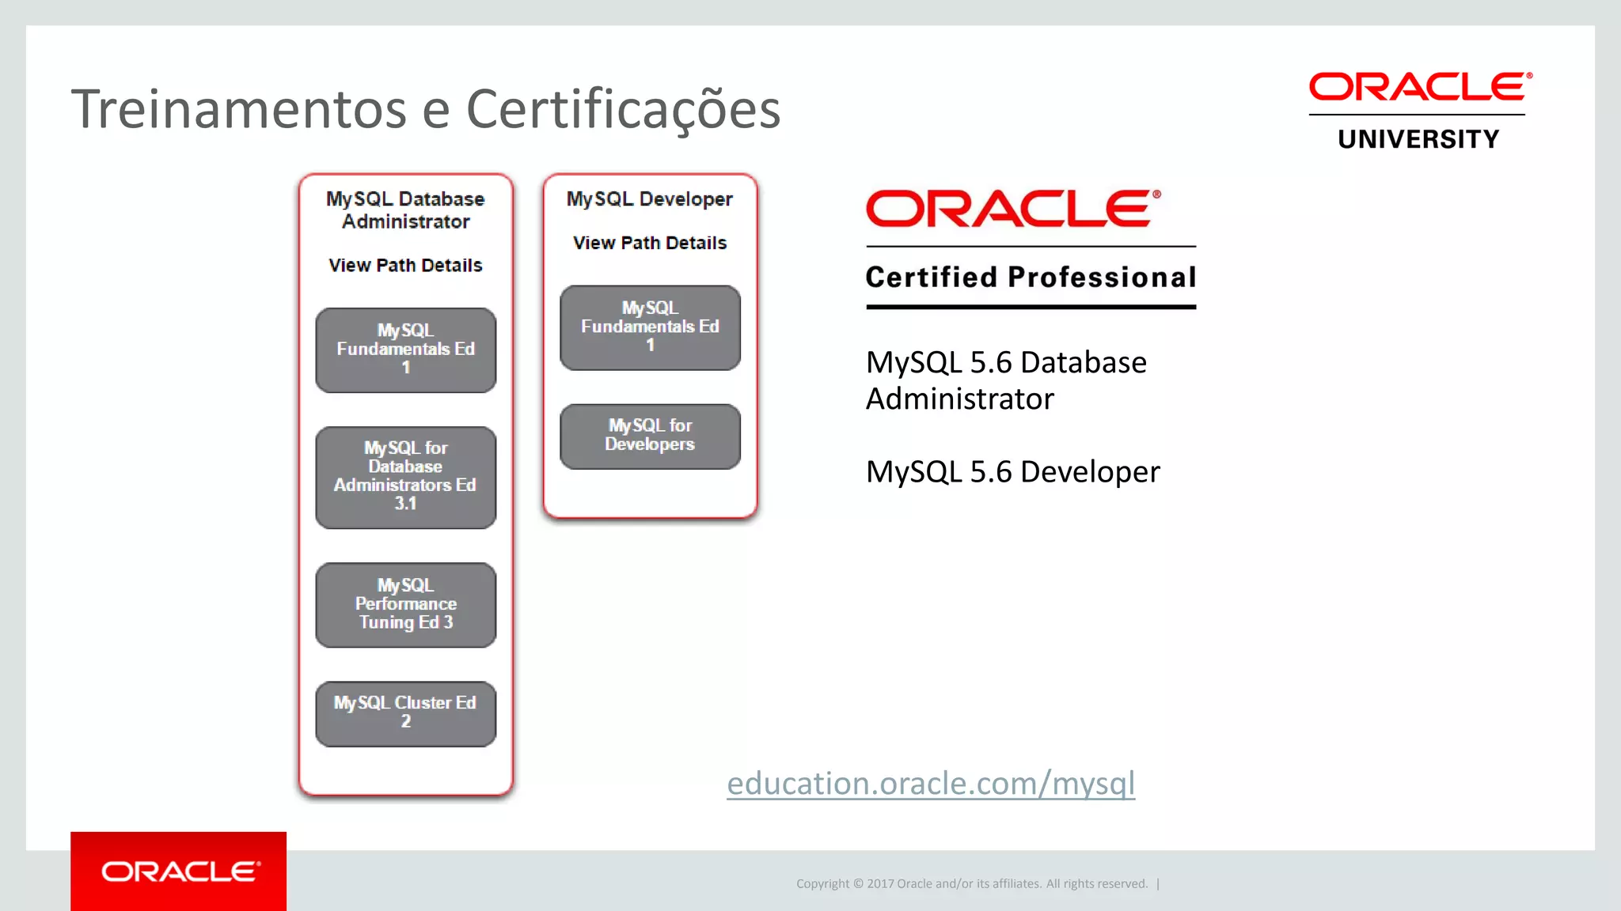Click the Treinamentos e Certificações title
The height and width of the screenshot is (911, 1621).
426,109
